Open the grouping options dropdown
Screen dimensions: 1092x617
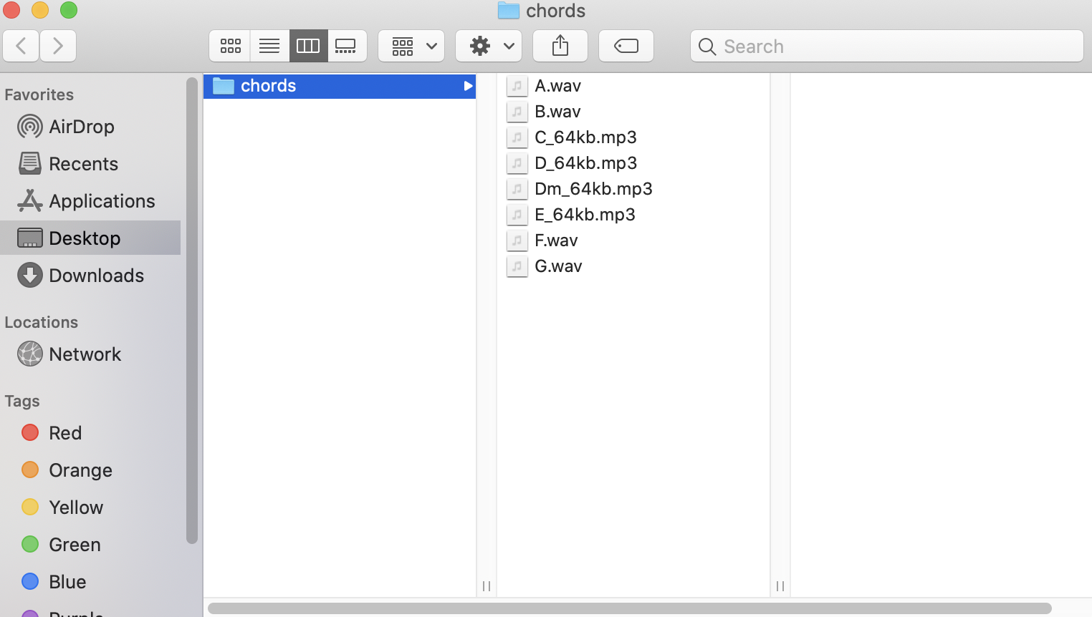coord(411,45)
